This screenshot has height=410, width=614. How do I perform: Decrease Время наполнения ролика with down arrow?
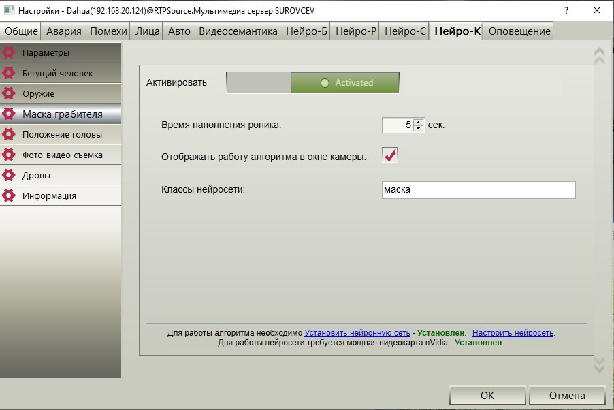tap(419, 129)
